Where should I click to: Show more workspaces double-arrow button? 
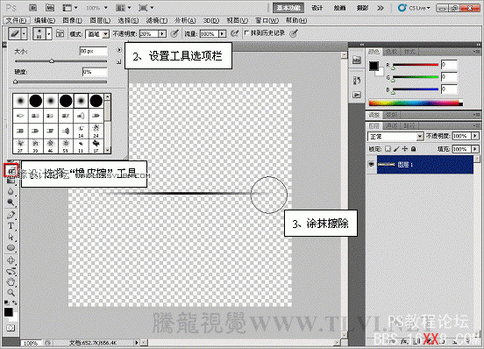[381, 8]
